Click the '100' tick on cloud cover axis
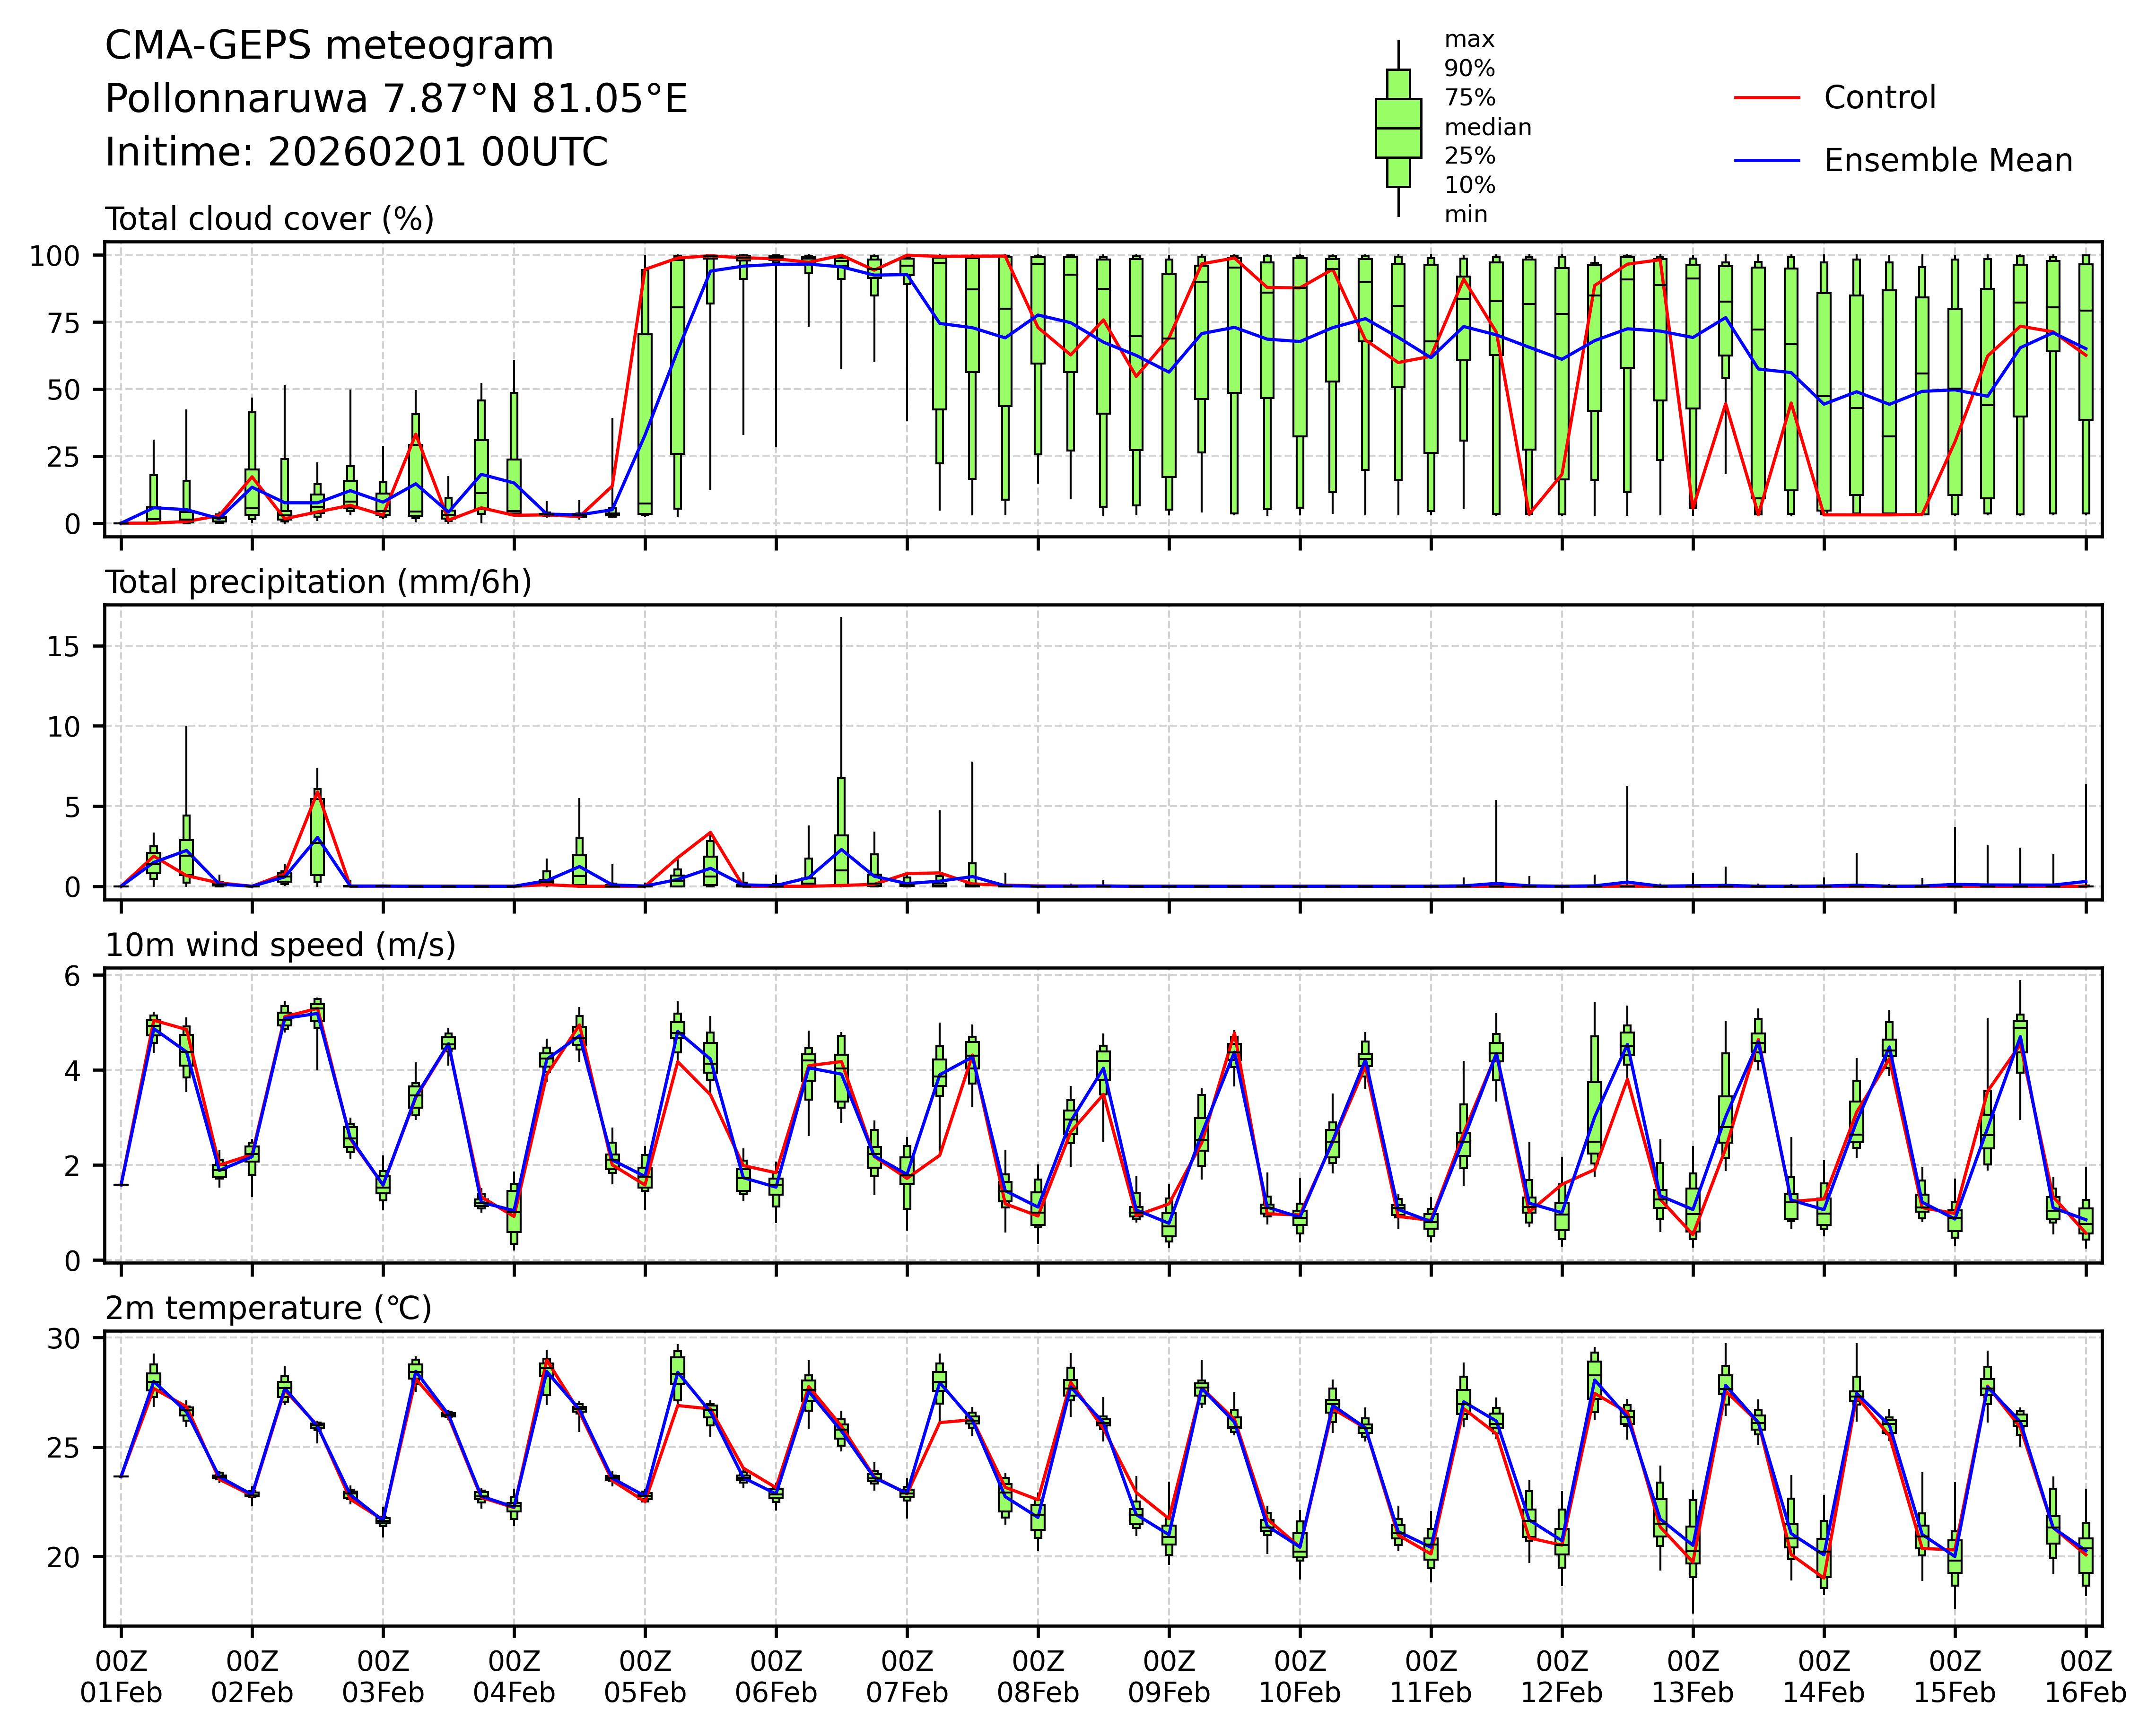2156x1736 pixels. (x=54, y=256)
